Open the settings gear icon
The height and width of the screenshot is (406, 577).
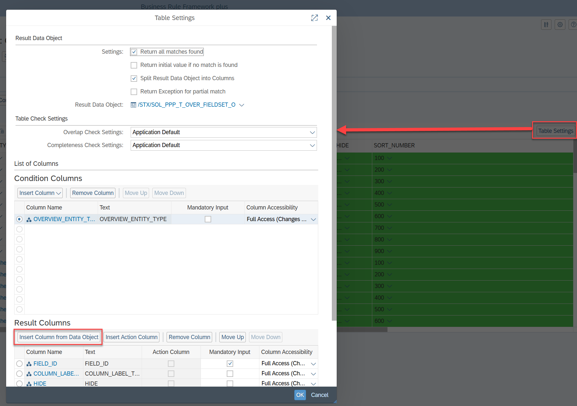pos(560,25)
